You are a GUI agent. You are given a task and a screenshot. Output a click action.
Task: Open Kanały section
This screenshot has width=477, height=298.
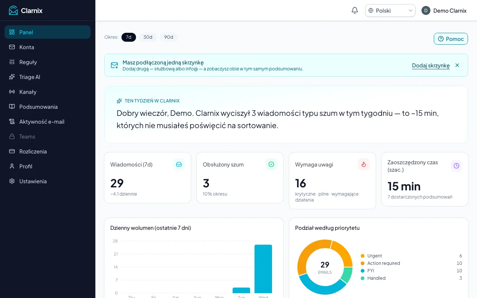click(47, 92)
